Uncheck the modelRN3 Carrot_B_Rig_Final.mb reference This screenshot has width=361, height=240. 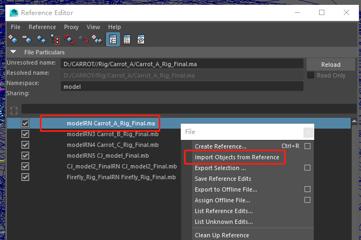tap(25, 134)
